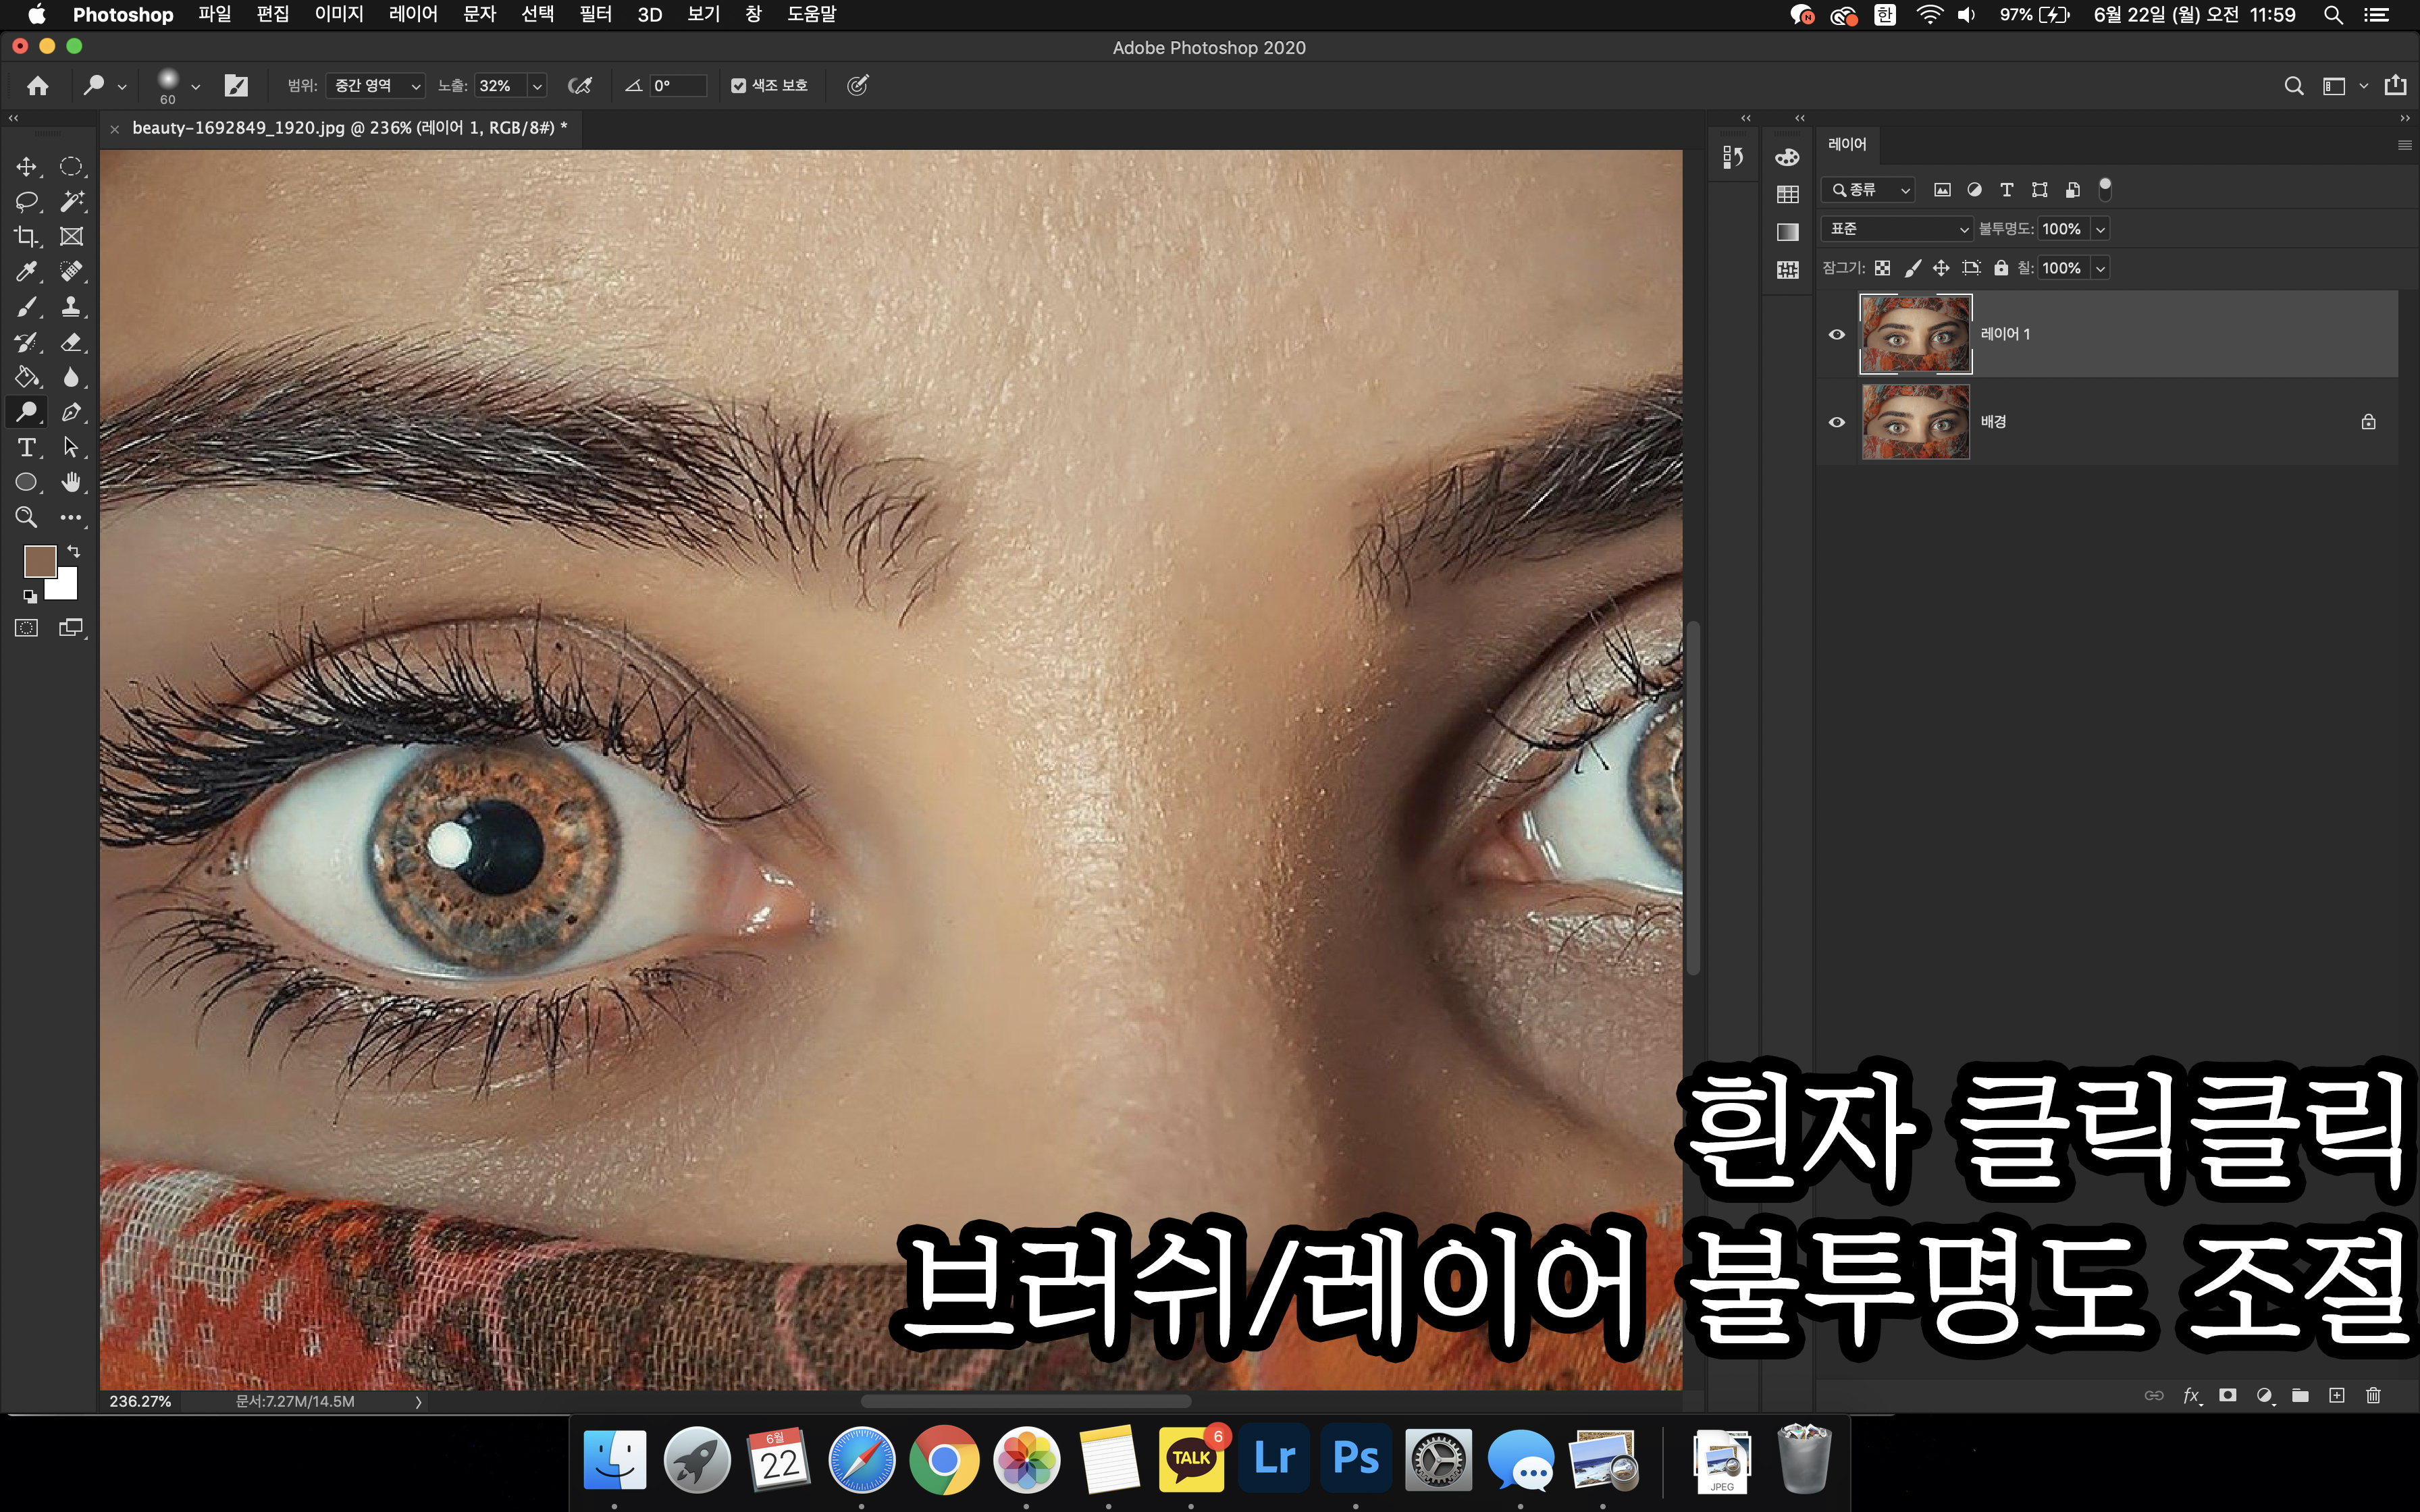Delete the layer with the trash icon
Screen dimensions: 2420x1512
2373,1395
